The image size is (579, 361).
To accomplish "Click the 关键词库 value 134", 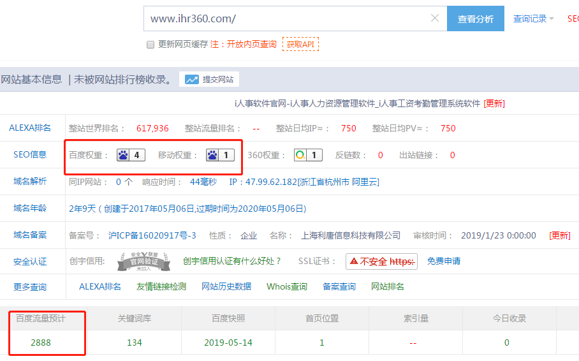I will (135, 343).
